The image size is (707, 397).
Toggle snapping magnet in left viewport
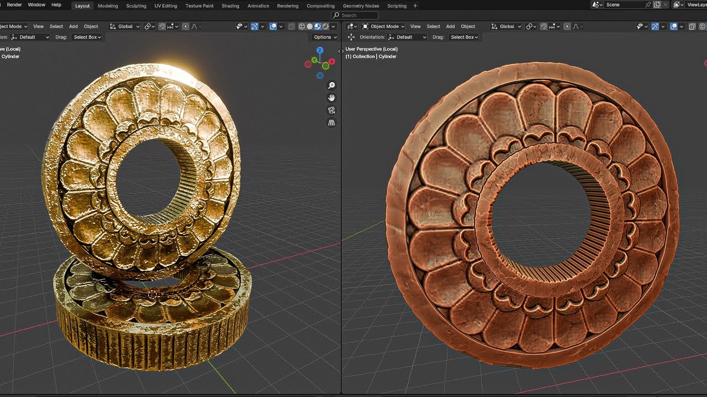pos(162,26)
